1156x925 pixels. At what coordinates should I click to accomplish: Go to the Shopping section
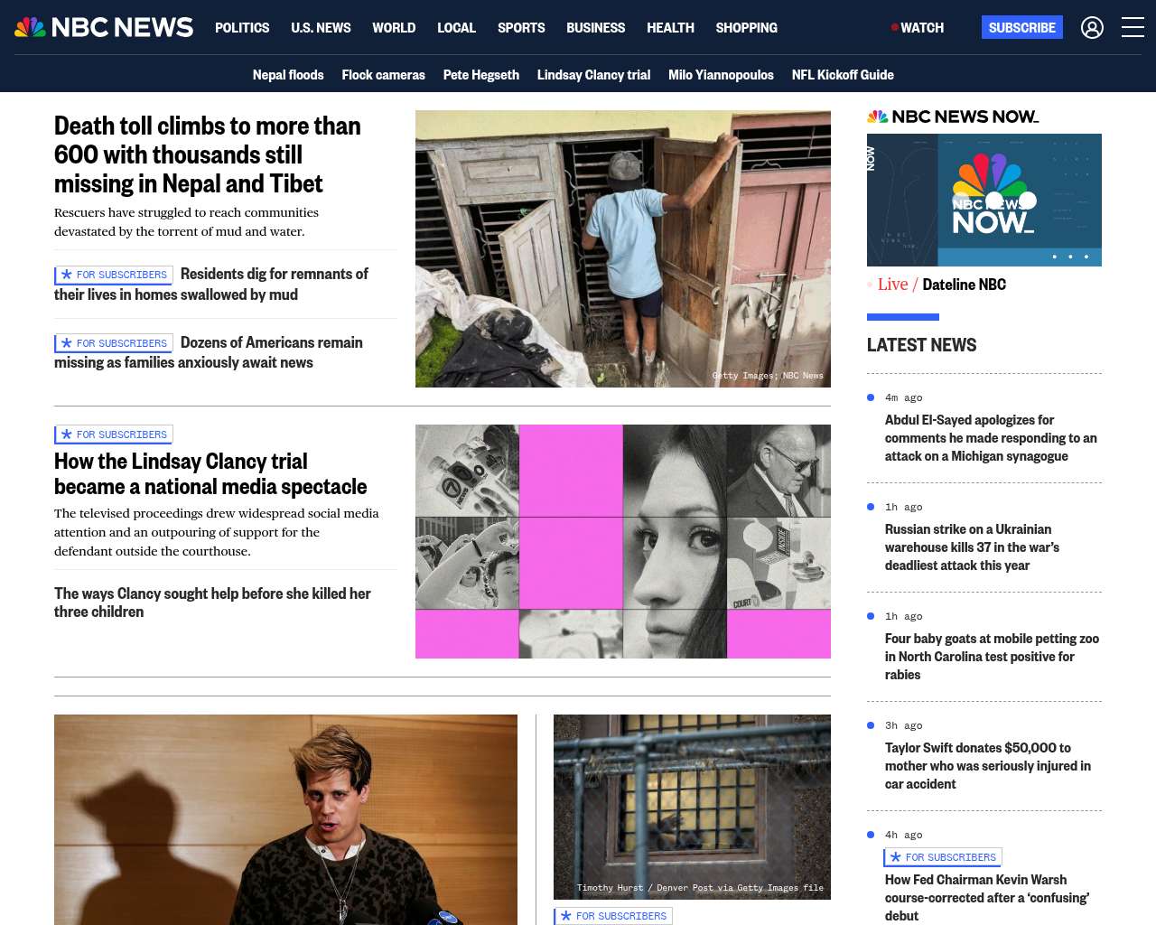(746, 27)
